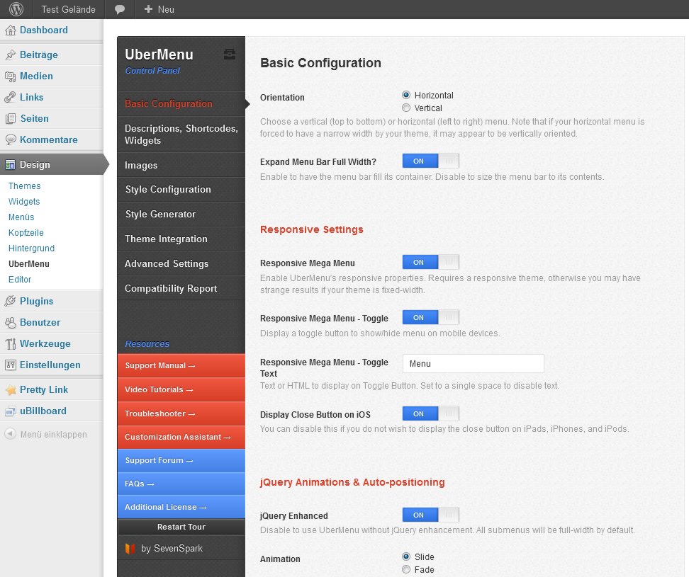Click the Medien media icon
Image resolution: width=689 pixels, height=577 pixels.
[x=11, y=76]
